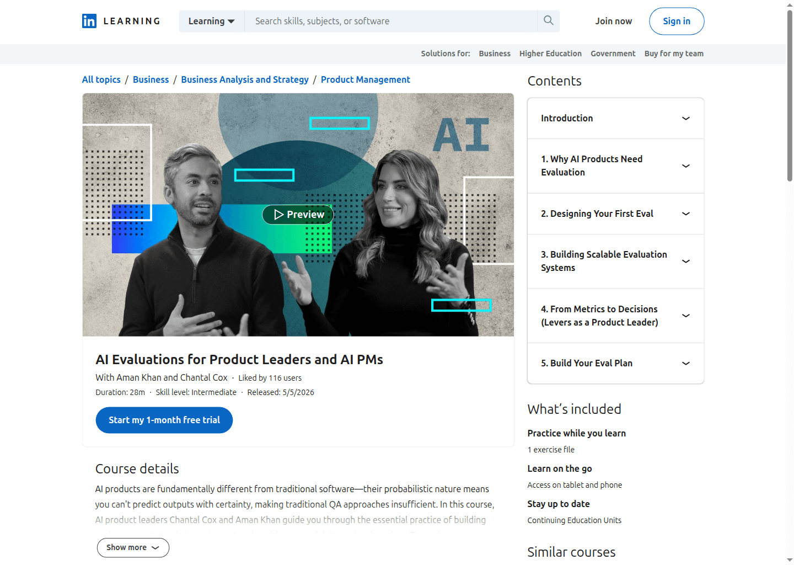The height and width of the screenshot is (565, 794).
Task: Expand Build Your Eval Plan section
Action: click(x=615, y=363)
